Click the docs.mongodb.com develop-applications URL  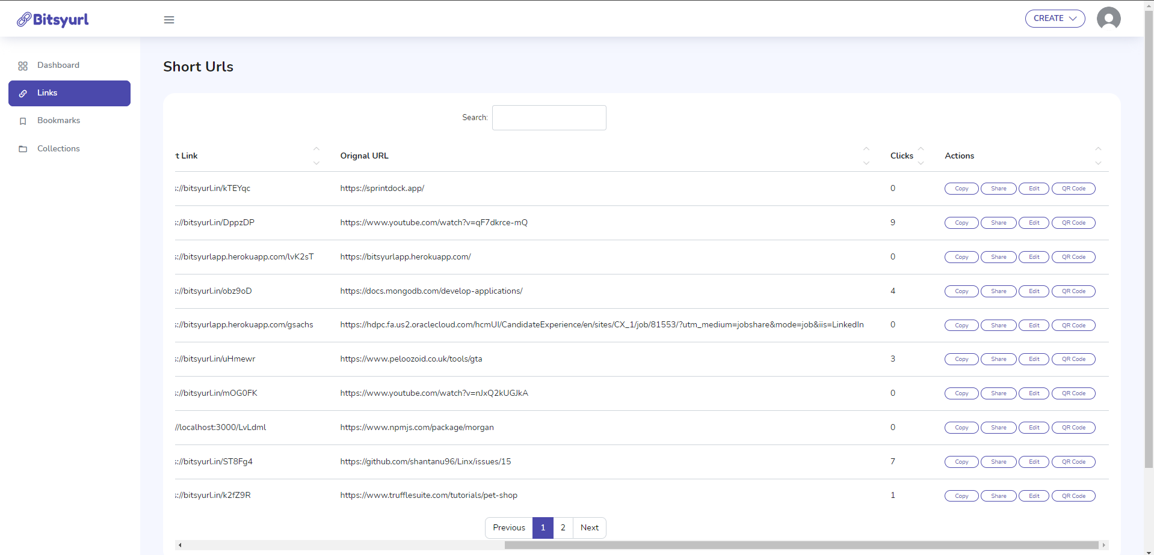431,291
